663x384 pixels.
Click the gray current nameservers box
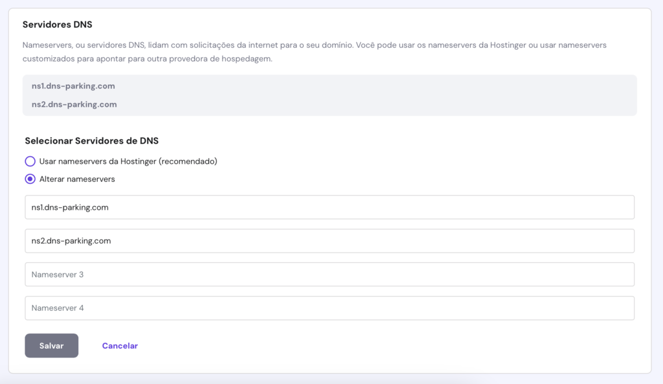tap(329, 95)
